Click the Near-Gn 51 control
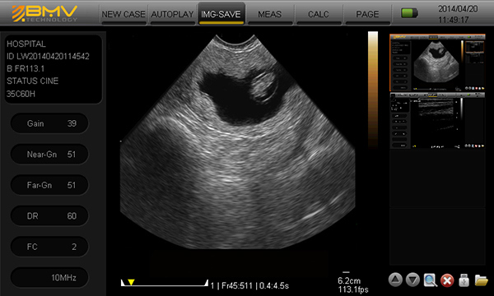 pyautogui.click(x=49, y=154)
